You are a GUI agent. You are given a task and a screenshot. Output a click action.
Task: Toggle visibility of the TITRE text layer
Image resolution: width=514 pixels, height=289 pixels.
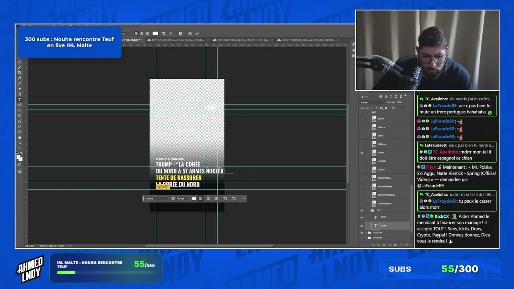(x=362, y=226)
